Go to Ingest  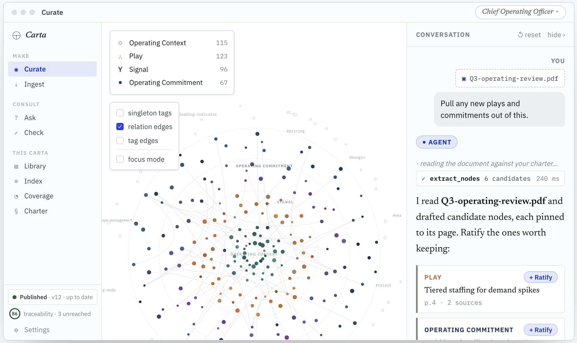click(52, 84)
